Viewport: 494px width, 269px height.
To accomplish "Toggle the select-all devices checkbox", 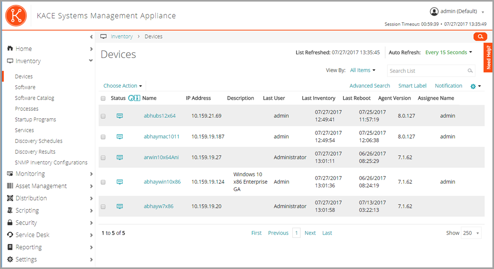I will click(x=103, y=98).
